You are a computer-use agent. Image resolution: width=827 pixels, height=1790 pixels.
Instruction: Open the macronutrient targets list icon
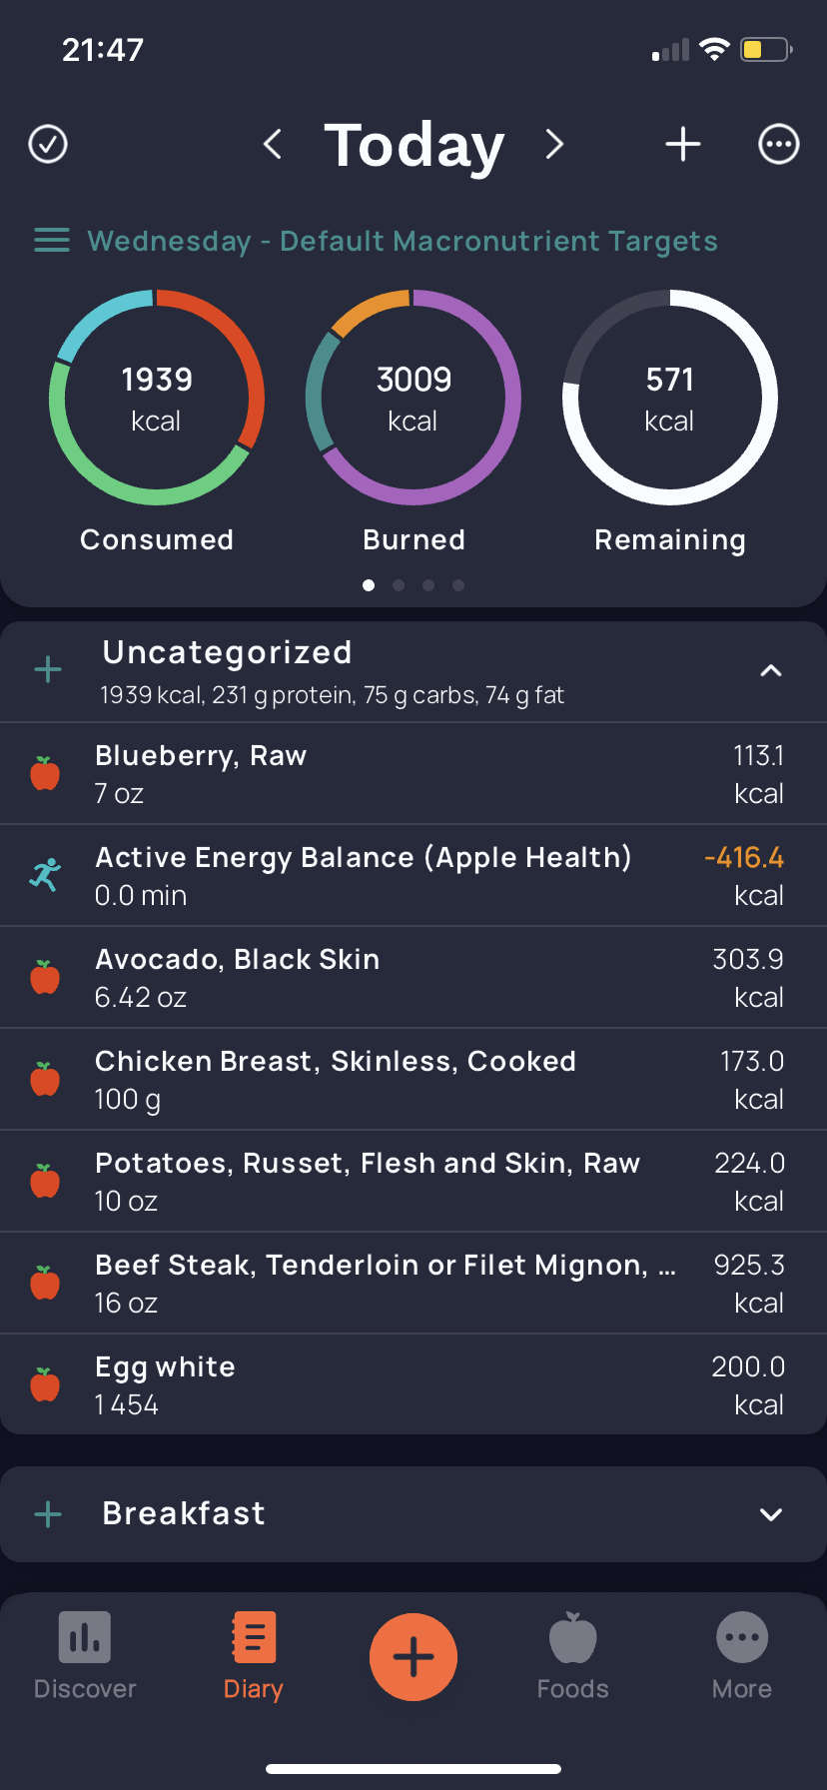(52, 241)
